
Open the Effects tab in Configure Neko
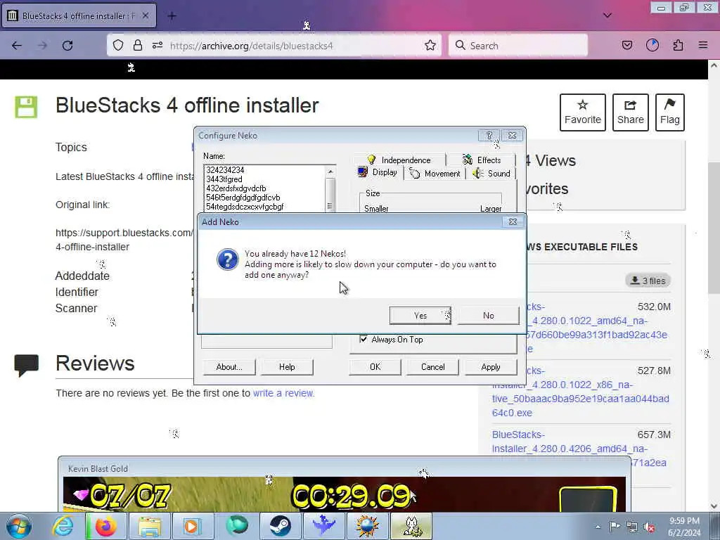(481, 160)
